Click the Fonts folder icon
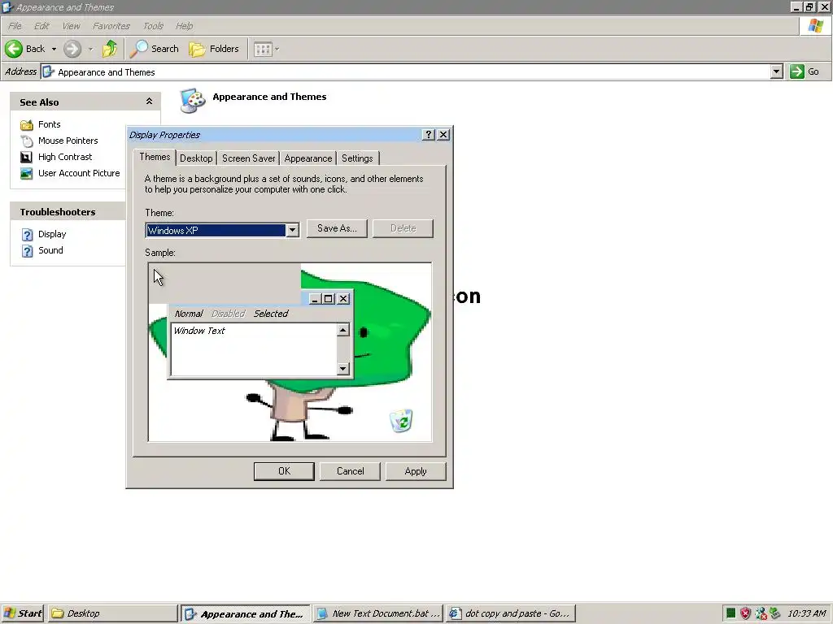This screenshot has width=833, height=624. 27,124
